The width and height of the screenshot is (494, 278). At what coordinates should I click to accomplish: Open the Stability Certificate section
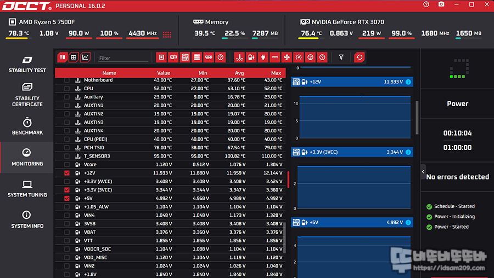[27, 95]
